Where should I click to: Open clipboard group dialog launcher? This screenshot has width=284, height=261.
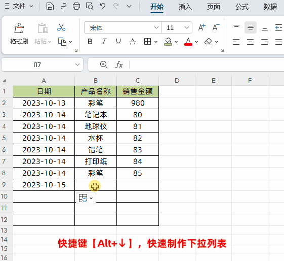76,50
